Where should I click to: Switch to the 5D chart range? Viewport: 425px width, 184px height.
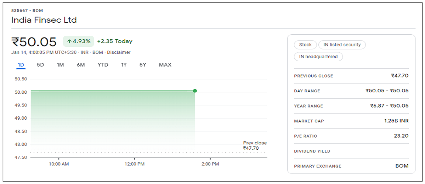pos(40,65)
